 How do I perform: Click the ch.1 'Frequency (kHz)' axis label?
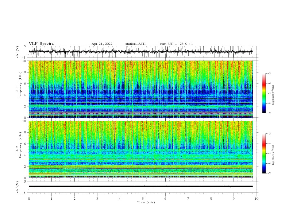tap(20, 84)
